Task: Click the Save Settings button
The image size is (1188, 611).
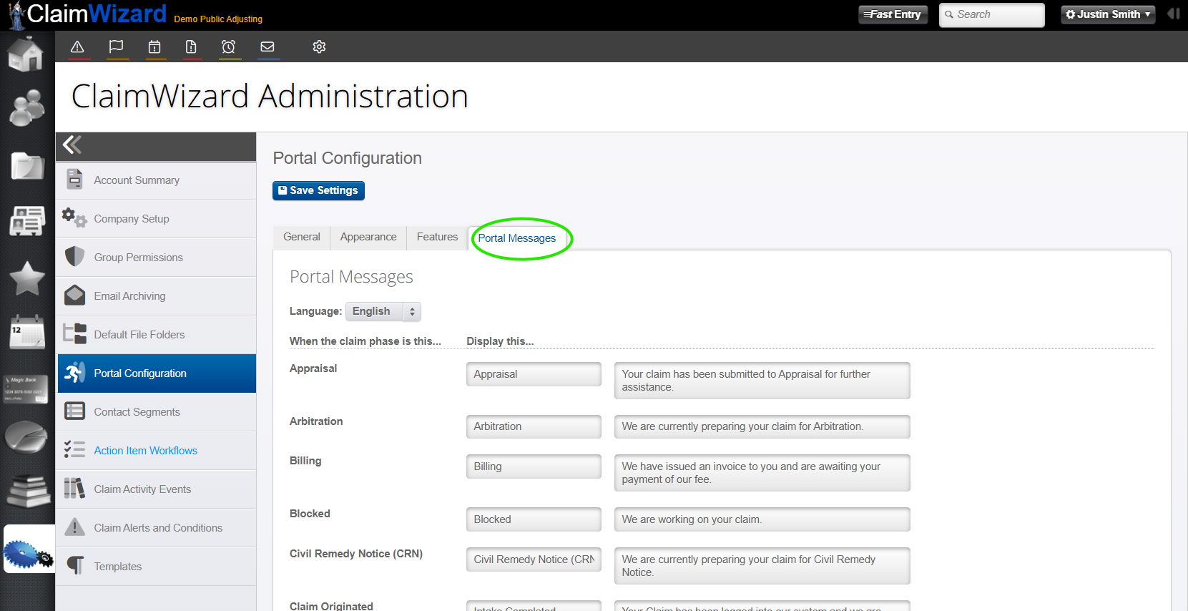Action: pos(318,190)
